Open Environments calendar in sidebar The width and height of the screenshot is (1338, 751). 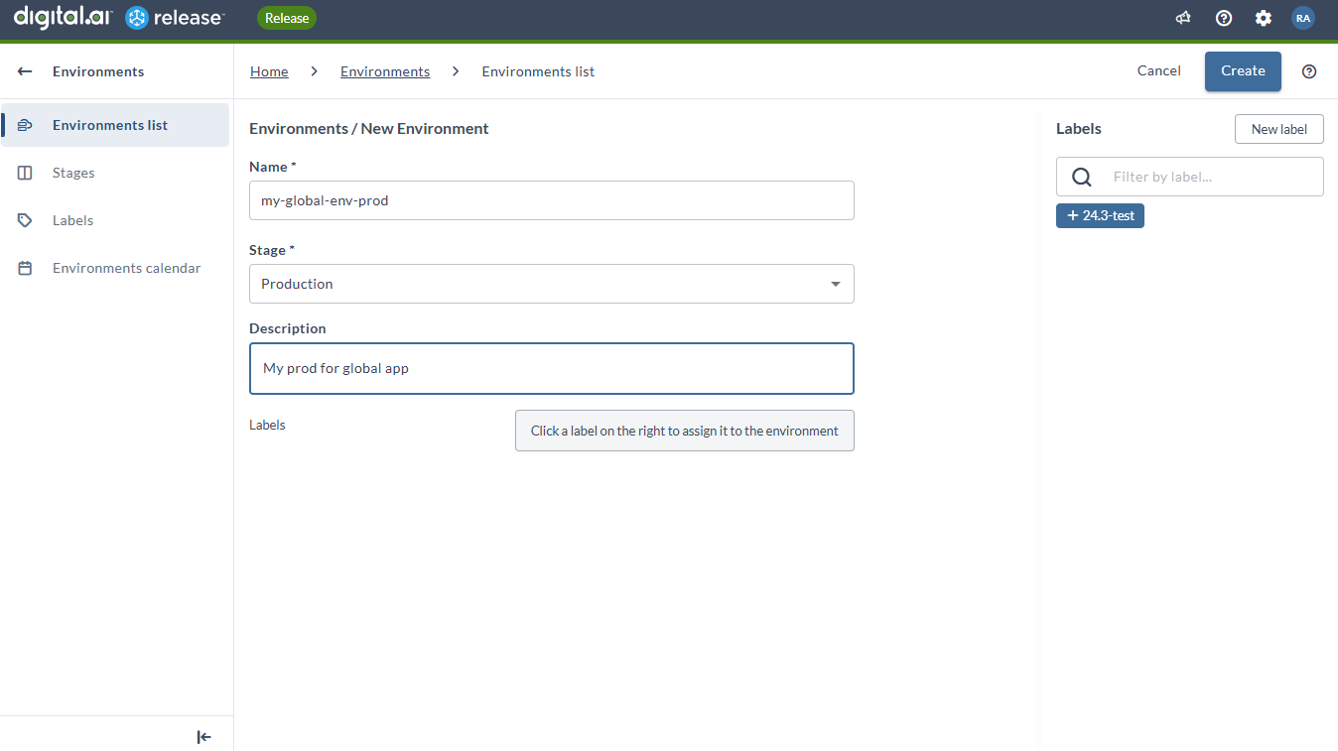[115, 268]
